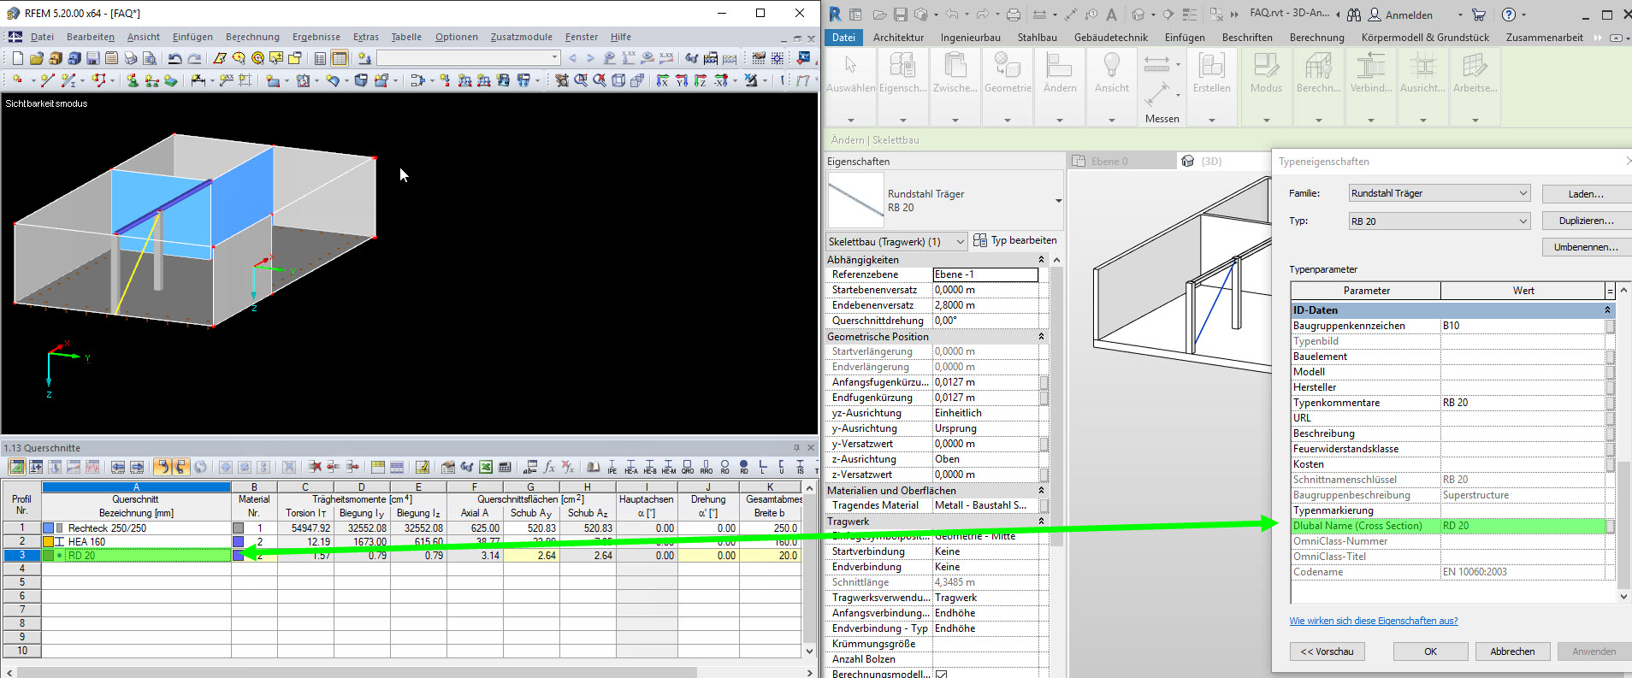Select the HEA 160 cross-section cell

[x=136, y=542]
